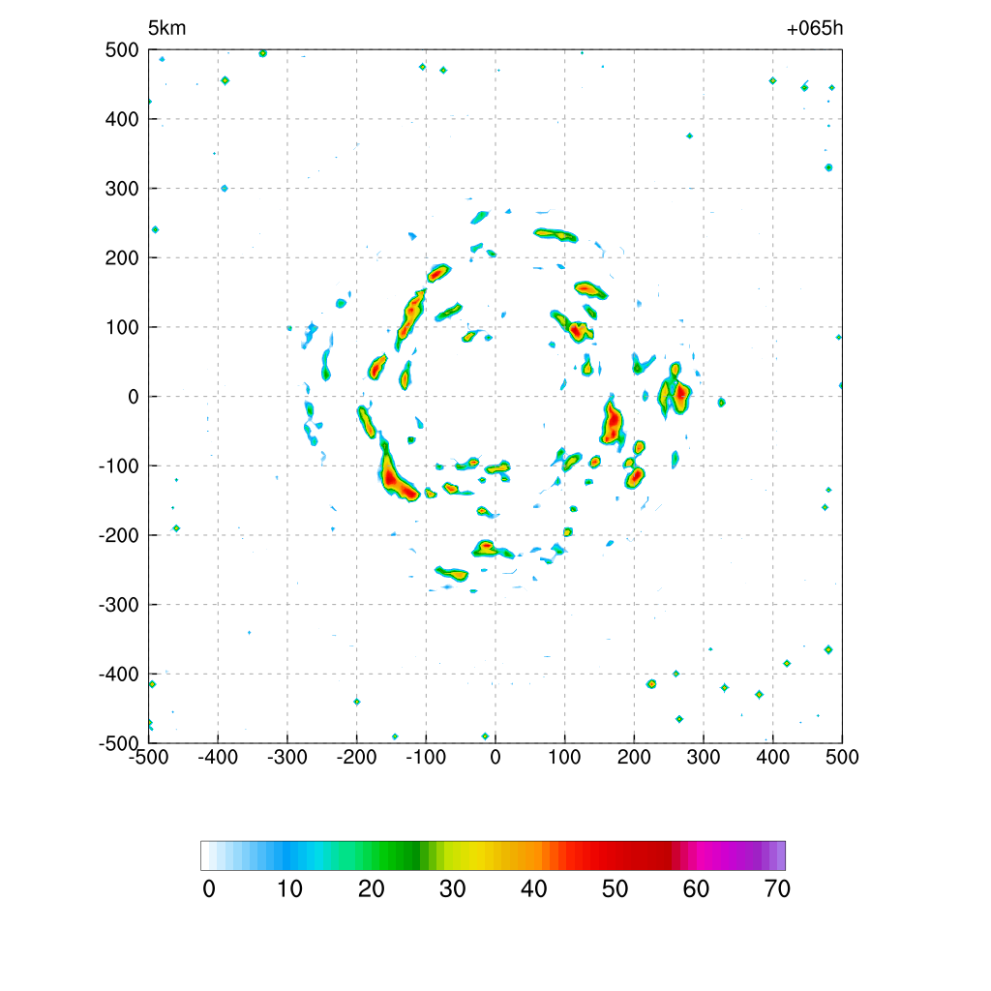Click the horizontal axis tick label -300
The width and height of the screenshot is (991, 991).
[287, 757]
